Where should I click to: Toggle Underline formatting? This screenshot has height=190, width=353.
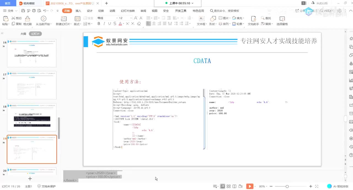109,24
